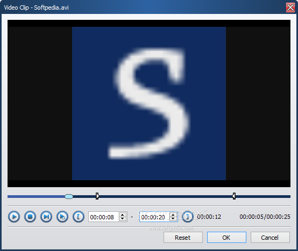Stop video playback

pos(30,217)
